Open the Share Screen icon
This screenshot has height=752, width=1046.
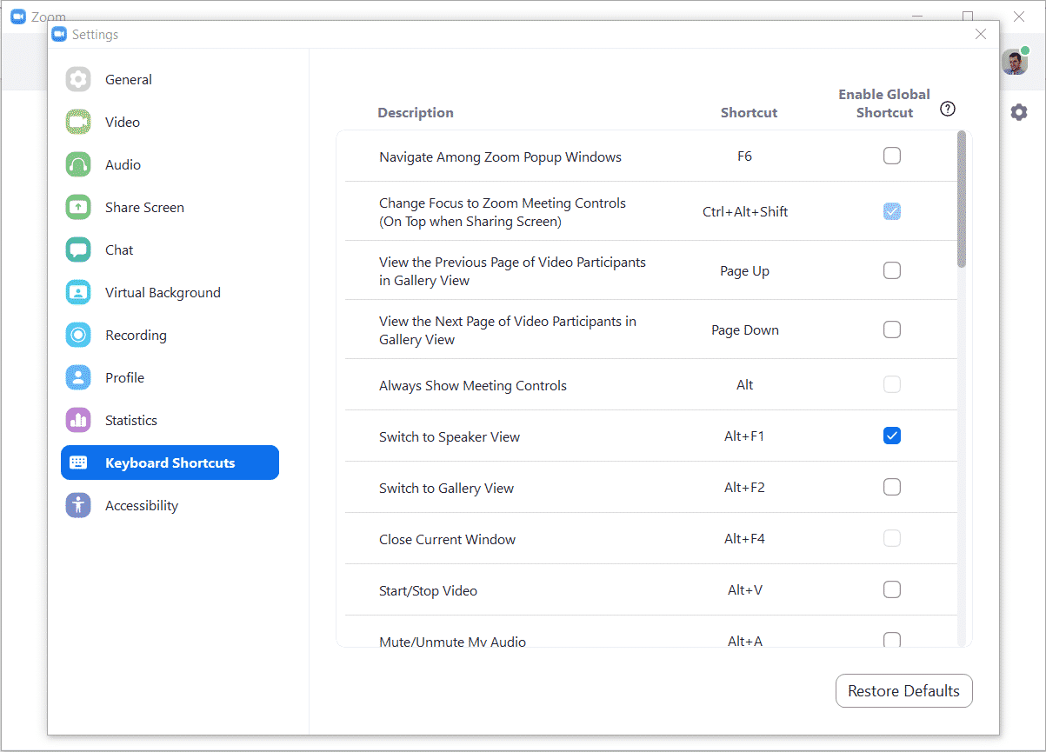coord(78,207)
